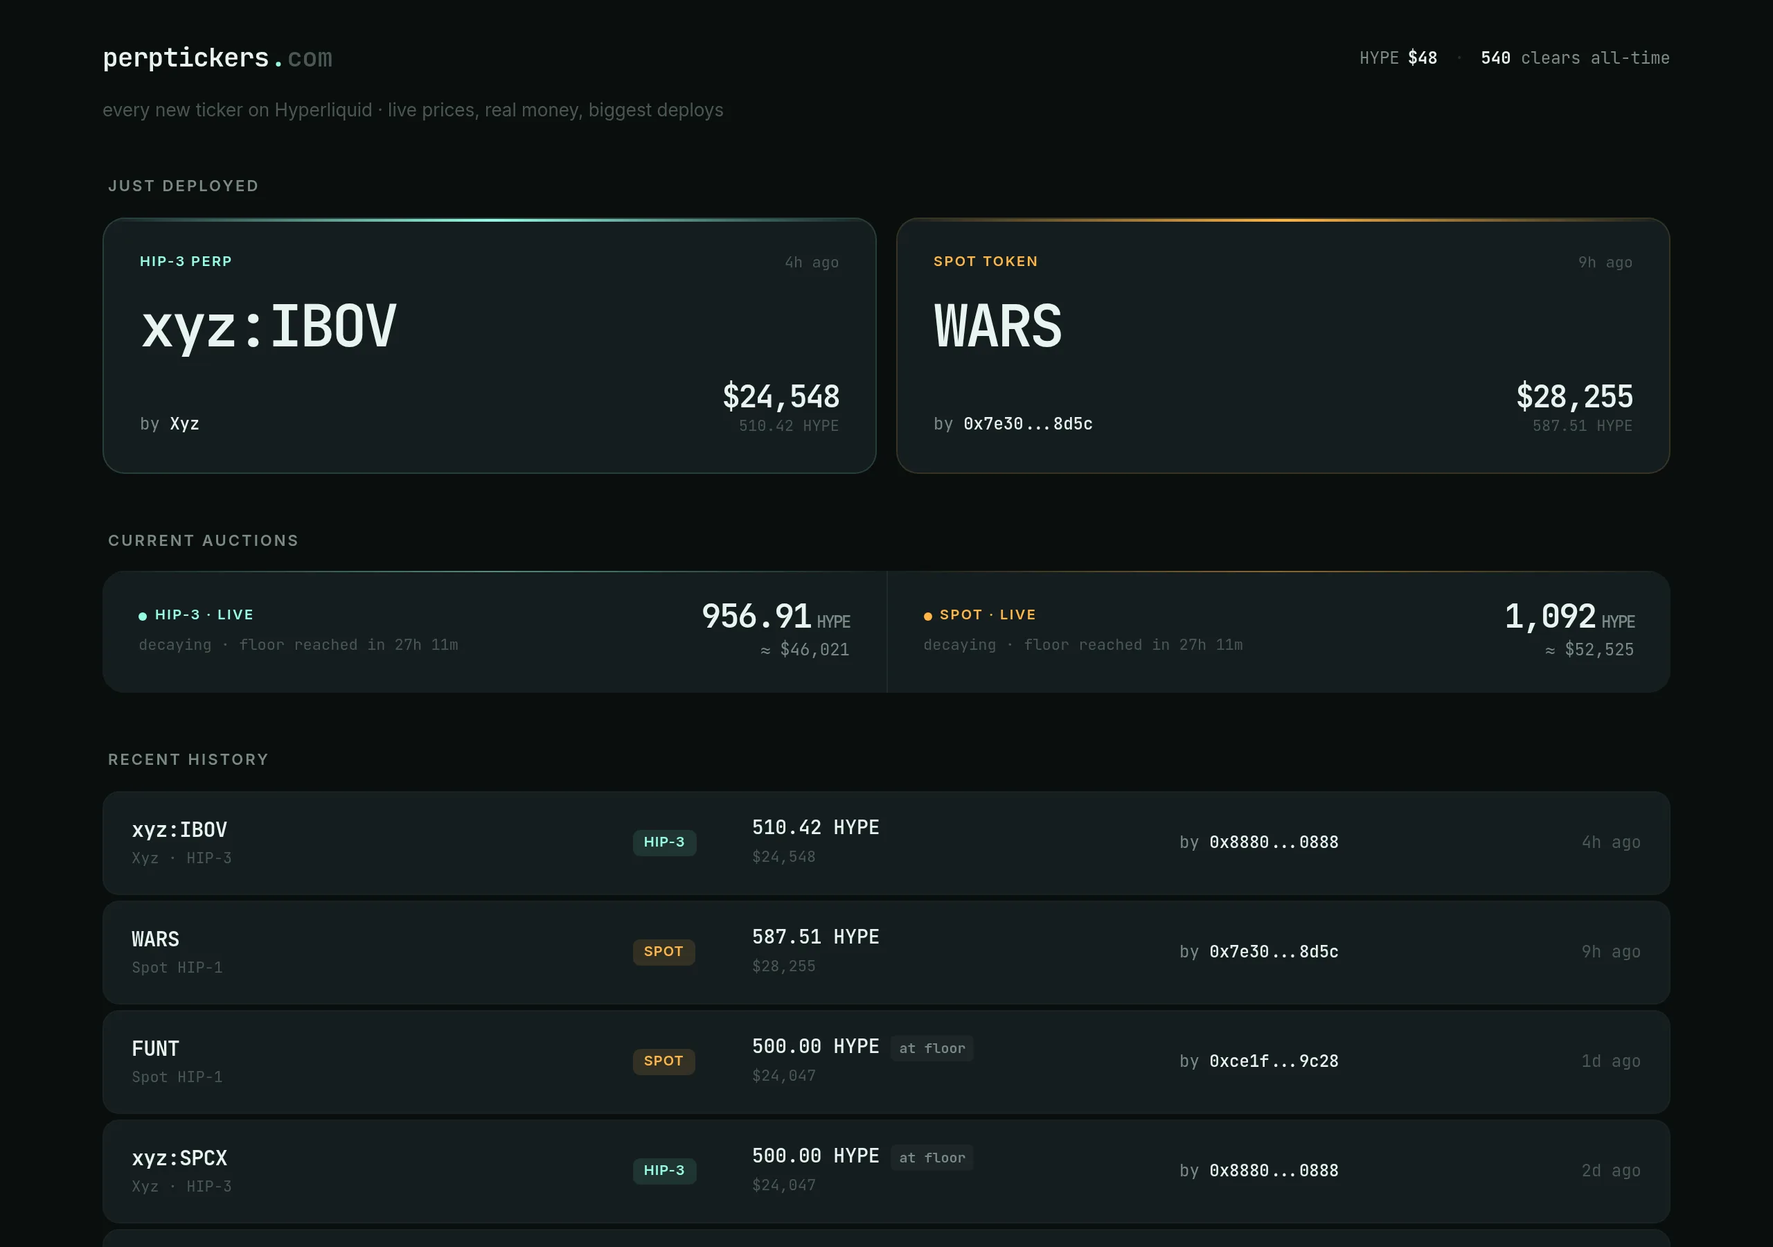
Task: Click the $28,255 price on the WARS card
Action: [x=1574, y=396]
